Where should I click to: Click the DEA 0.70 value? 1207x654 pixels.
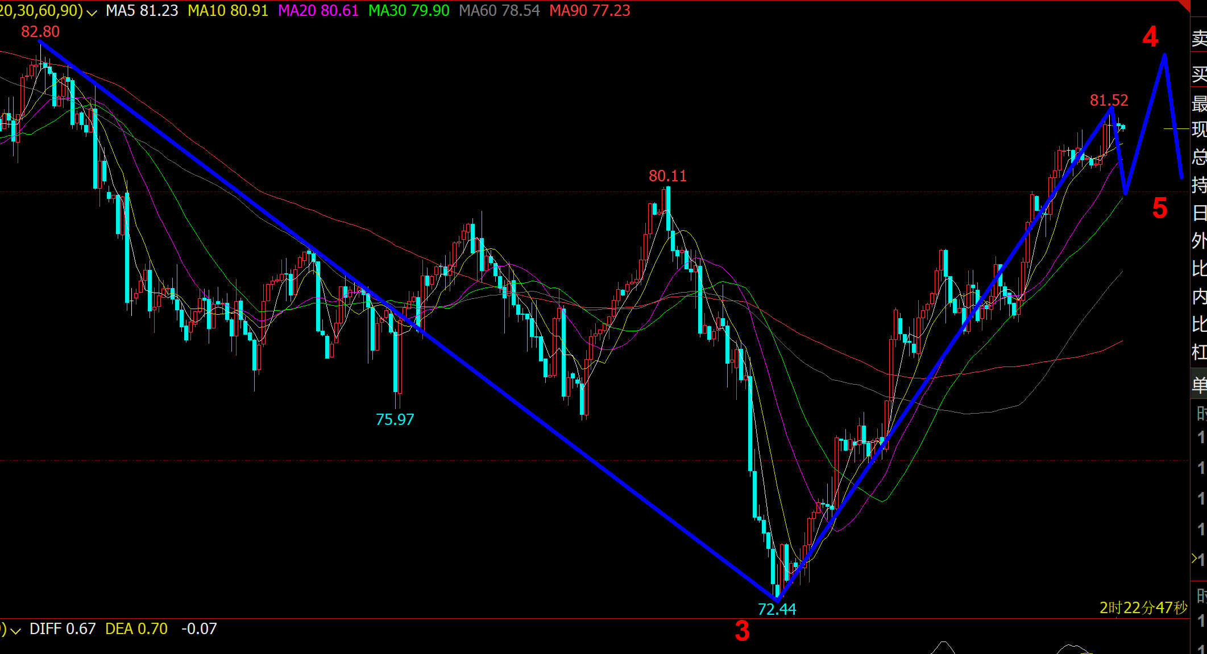click(x=136, y=629)
